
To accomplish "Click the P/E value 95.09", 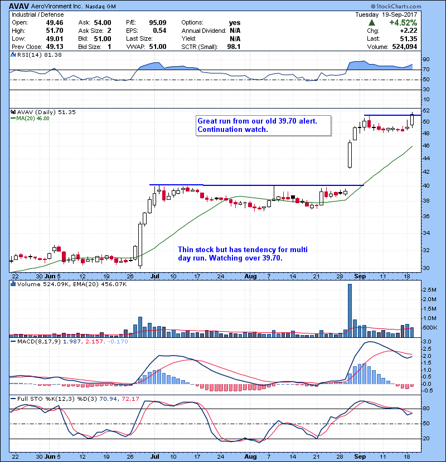I will point(158,23).
